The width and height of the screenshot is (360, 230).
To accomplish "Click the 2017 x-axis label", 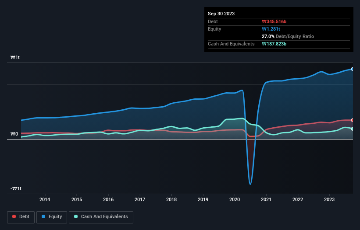I will click(x=140, y=199).
